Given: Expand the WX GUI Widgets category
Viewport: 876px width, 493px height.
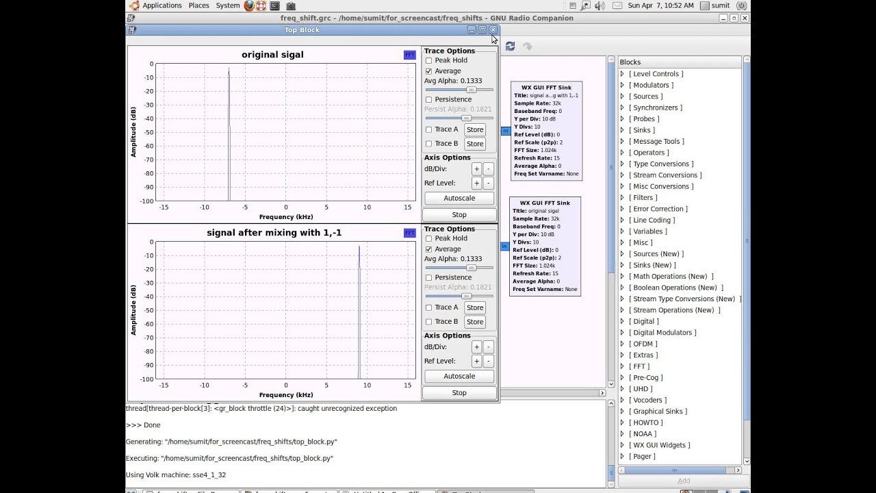Looking at the screenshot, I should tap(623, 445).
